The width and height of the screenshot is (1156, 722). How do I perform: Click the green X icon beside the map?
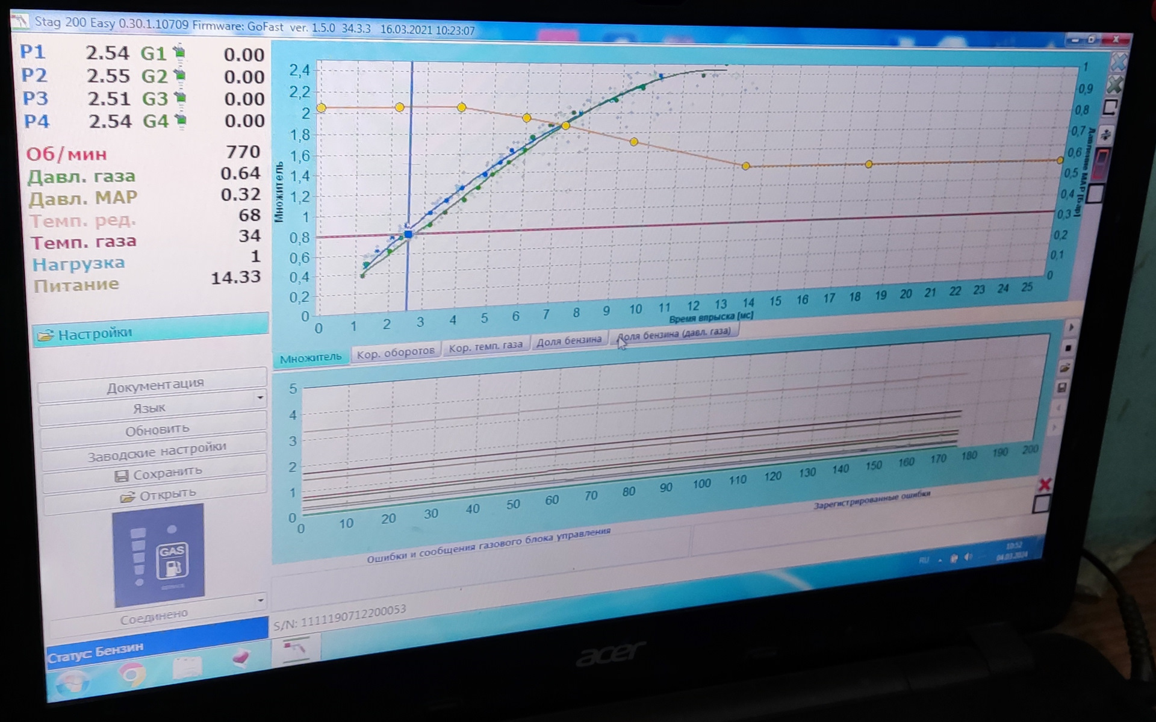click(1115, 85)
